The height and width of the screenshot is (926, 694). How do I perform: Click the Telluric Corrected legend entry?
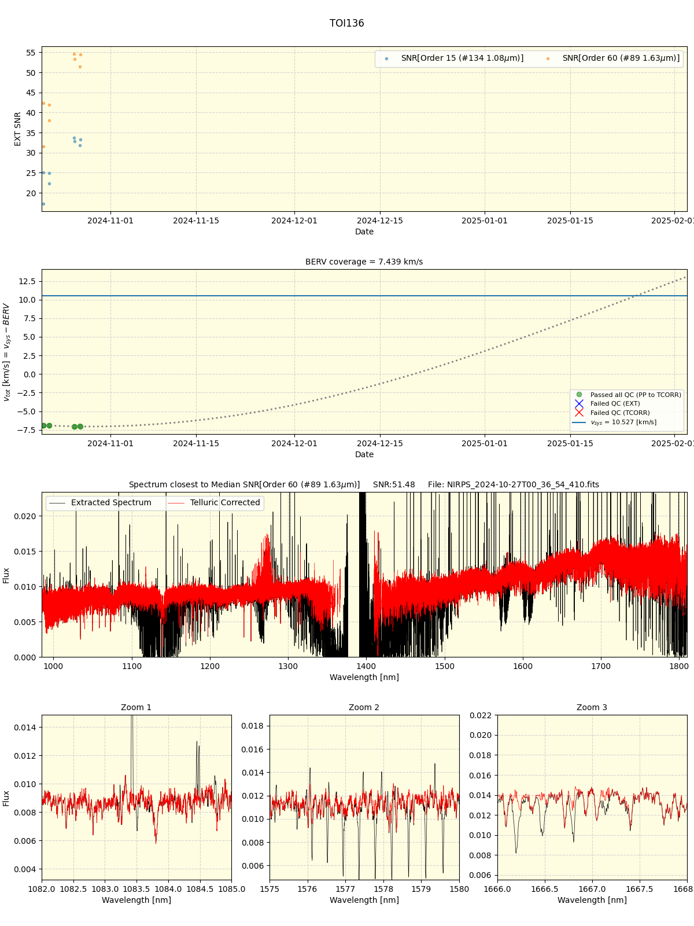[214, 502]
